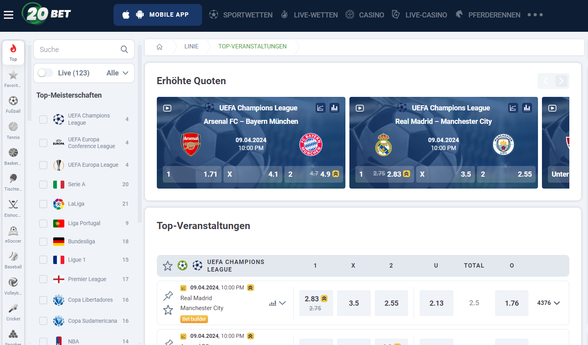Image resolution: width=588 pixels, height=345 pixels.
Task: Open the eSoccer category icon
Action: (x=13, y=231)
